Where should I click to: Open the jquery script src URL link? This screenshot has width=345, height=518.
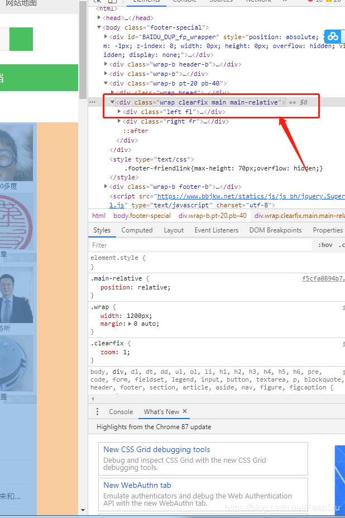251,196
